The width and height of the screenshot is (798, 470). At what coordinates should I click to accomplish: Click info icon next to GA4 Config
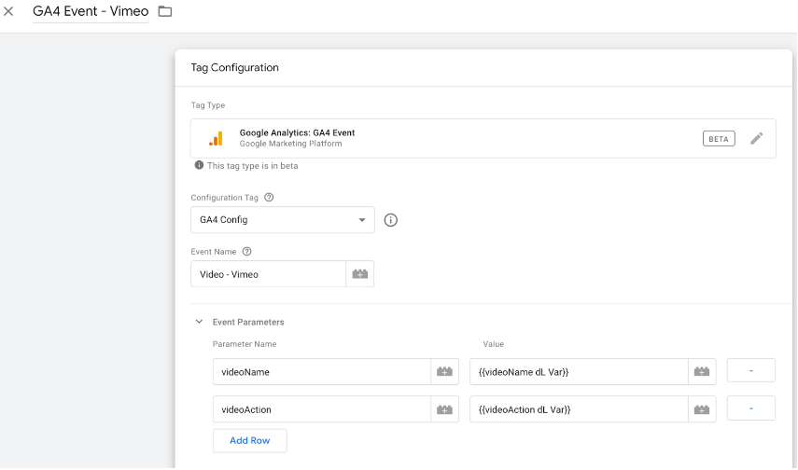pyautogui.click(x=391, y=220)
